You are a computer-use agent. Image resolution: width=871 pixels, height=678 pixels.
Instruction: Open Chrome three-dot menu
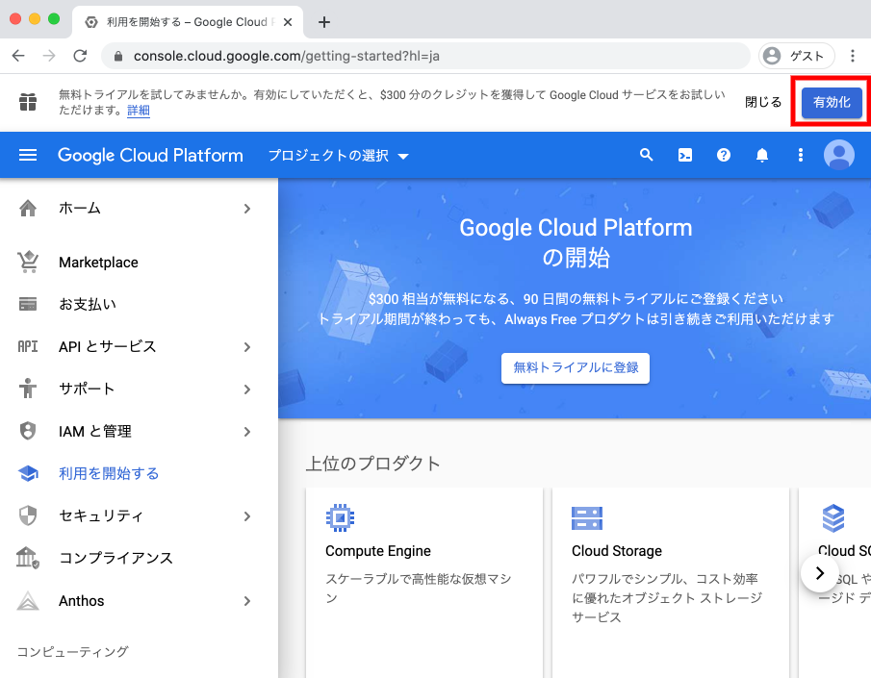click(852, 56)
